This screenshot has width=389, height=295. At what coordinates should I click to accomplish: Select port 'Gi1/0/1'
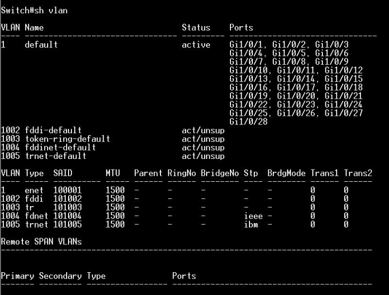246,45
